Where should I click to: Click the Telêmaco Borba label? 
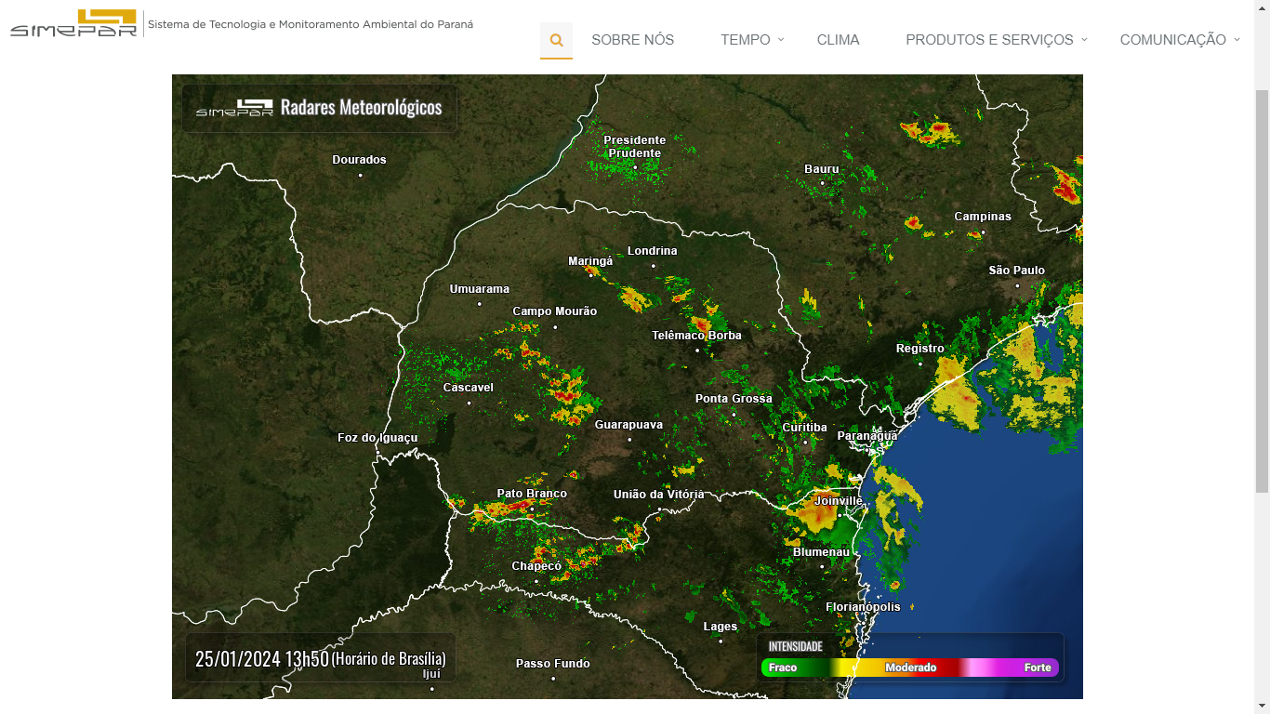[x=696, y=336]
